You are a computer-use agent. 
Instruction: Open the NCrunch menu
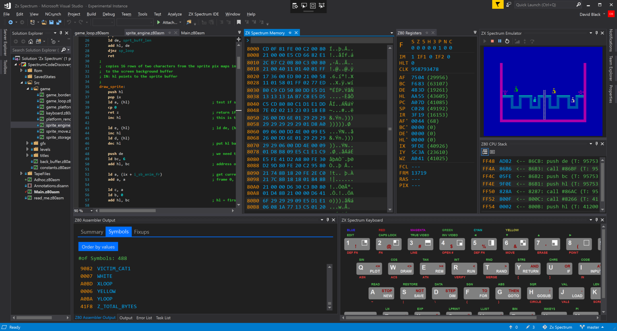pyautogui.click(x=53, y=14)
